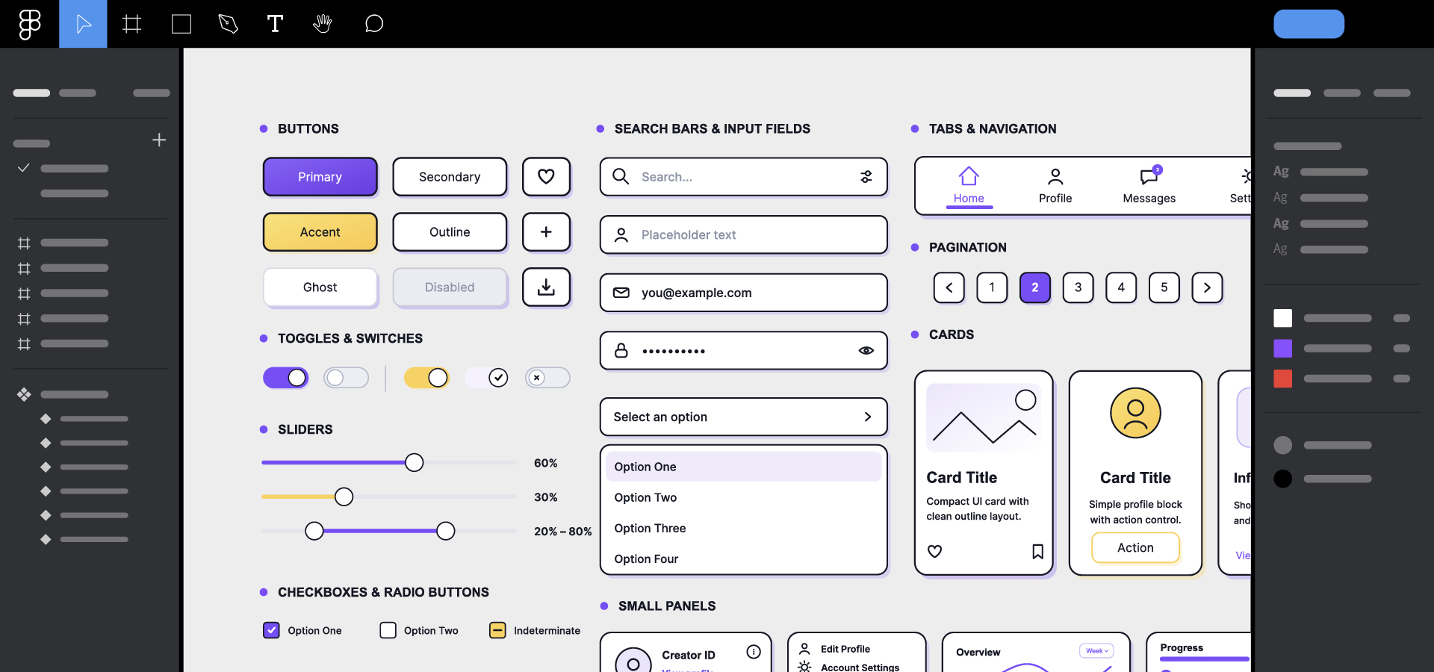Click the image placeholder on first card

click(x=984, y=418)
